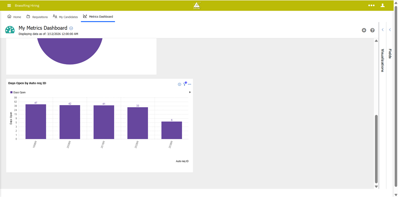Open the My Candidates tab
Viewport: 398px width, 197px height.
click(65, 17)
